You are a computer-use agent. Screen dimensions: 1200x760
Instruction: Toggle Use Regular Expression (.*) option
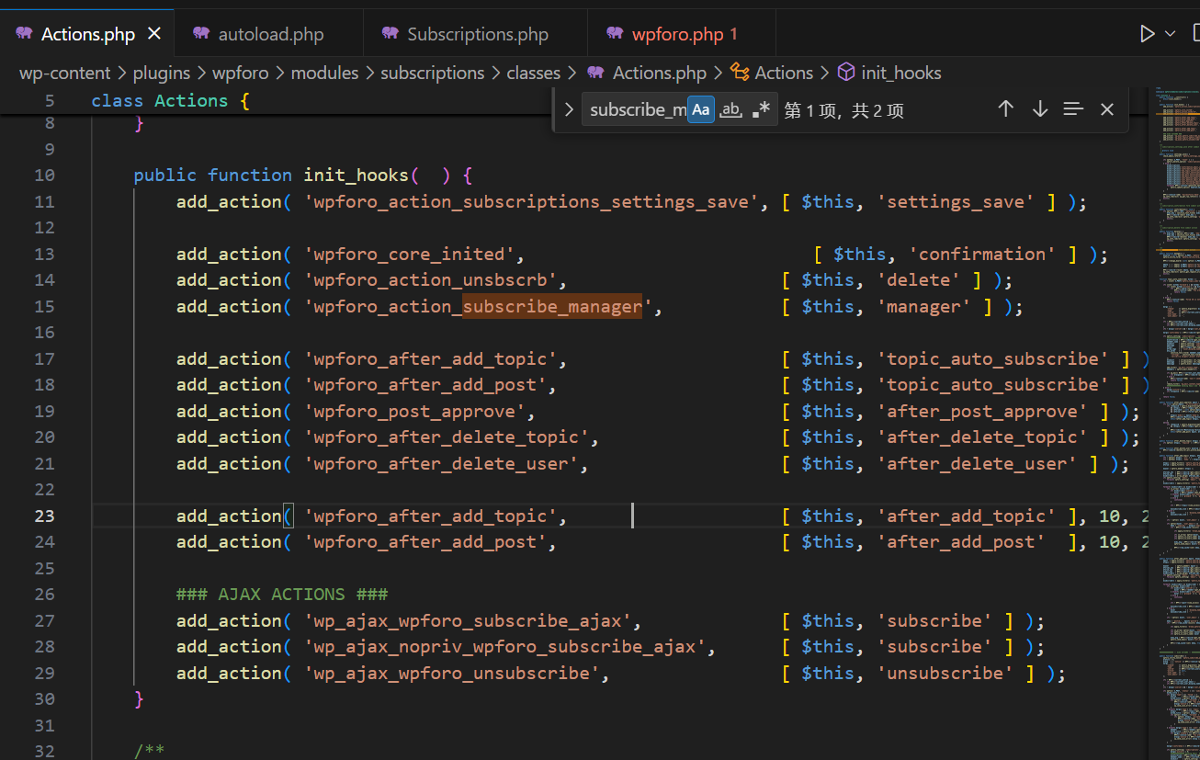[x=761, y=110]
